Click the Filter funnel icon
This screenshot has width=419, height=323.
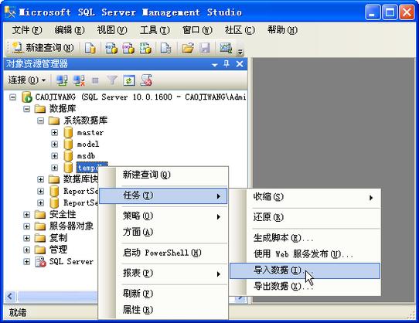pyautogui.click(x=112, y=80)
